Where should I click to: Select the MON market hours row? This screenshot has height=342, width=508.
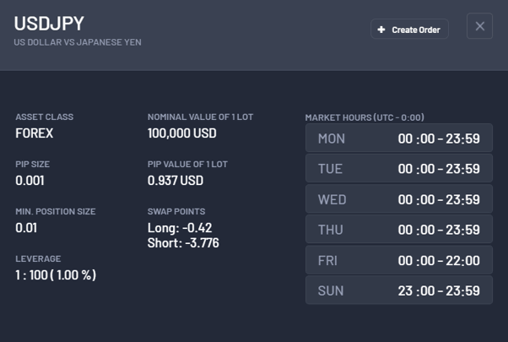click(x=398, y=138)
